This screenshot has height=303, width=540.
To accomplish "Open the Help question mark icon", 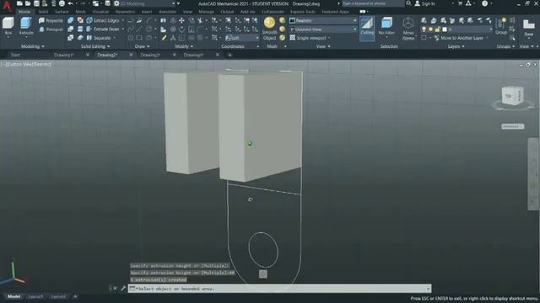I will 484,3.
